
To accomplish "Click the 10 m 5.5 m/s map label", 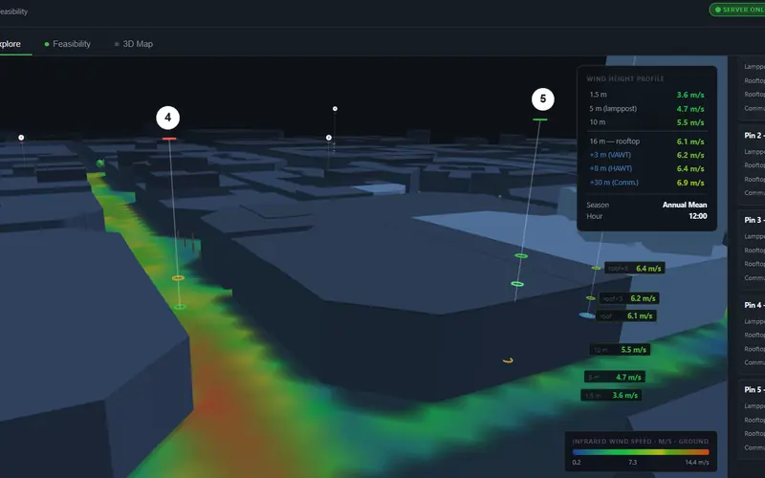I will point(620,350).
